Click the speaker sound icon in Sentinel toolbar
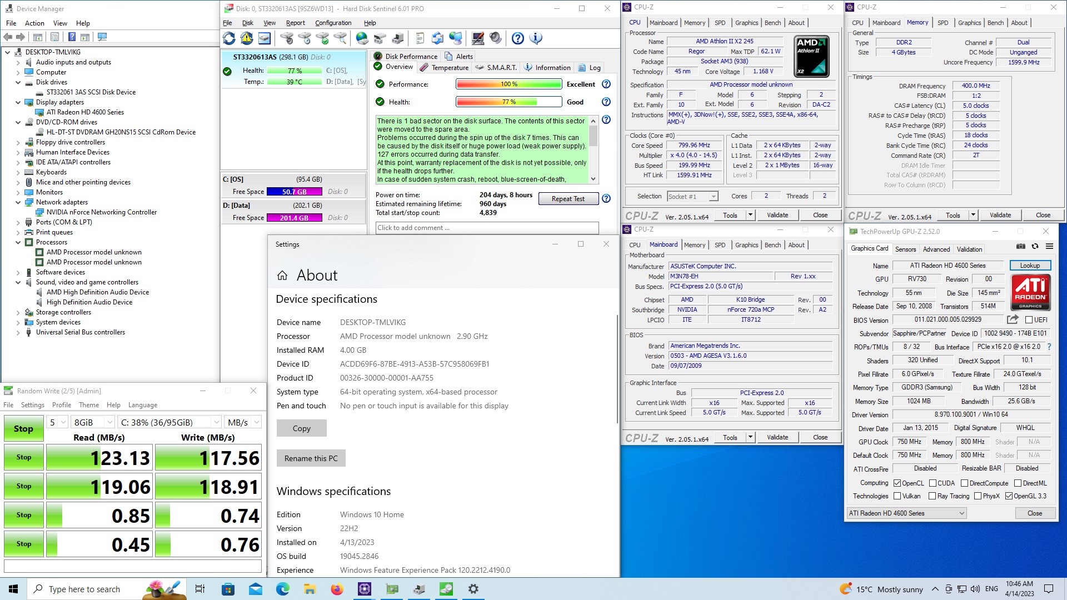 (x=495, y=38)
